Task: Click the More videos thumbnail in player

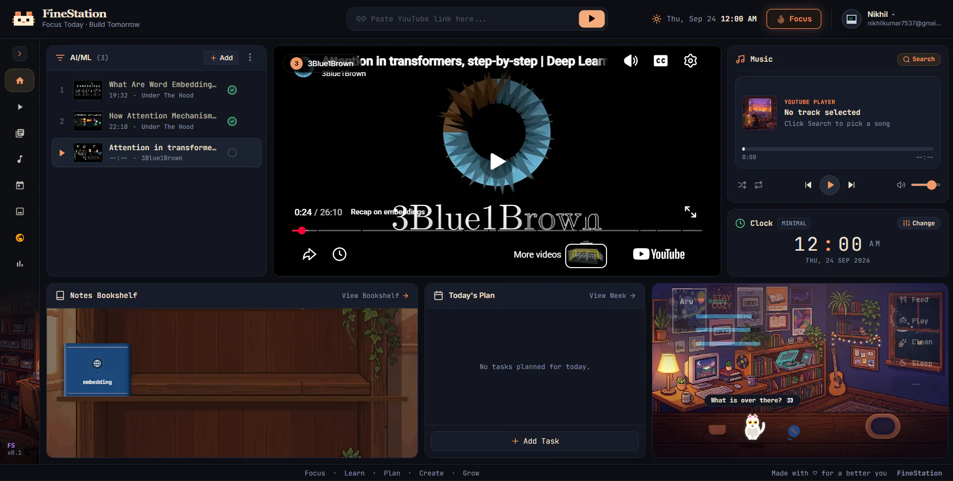Action: point(586,256)
